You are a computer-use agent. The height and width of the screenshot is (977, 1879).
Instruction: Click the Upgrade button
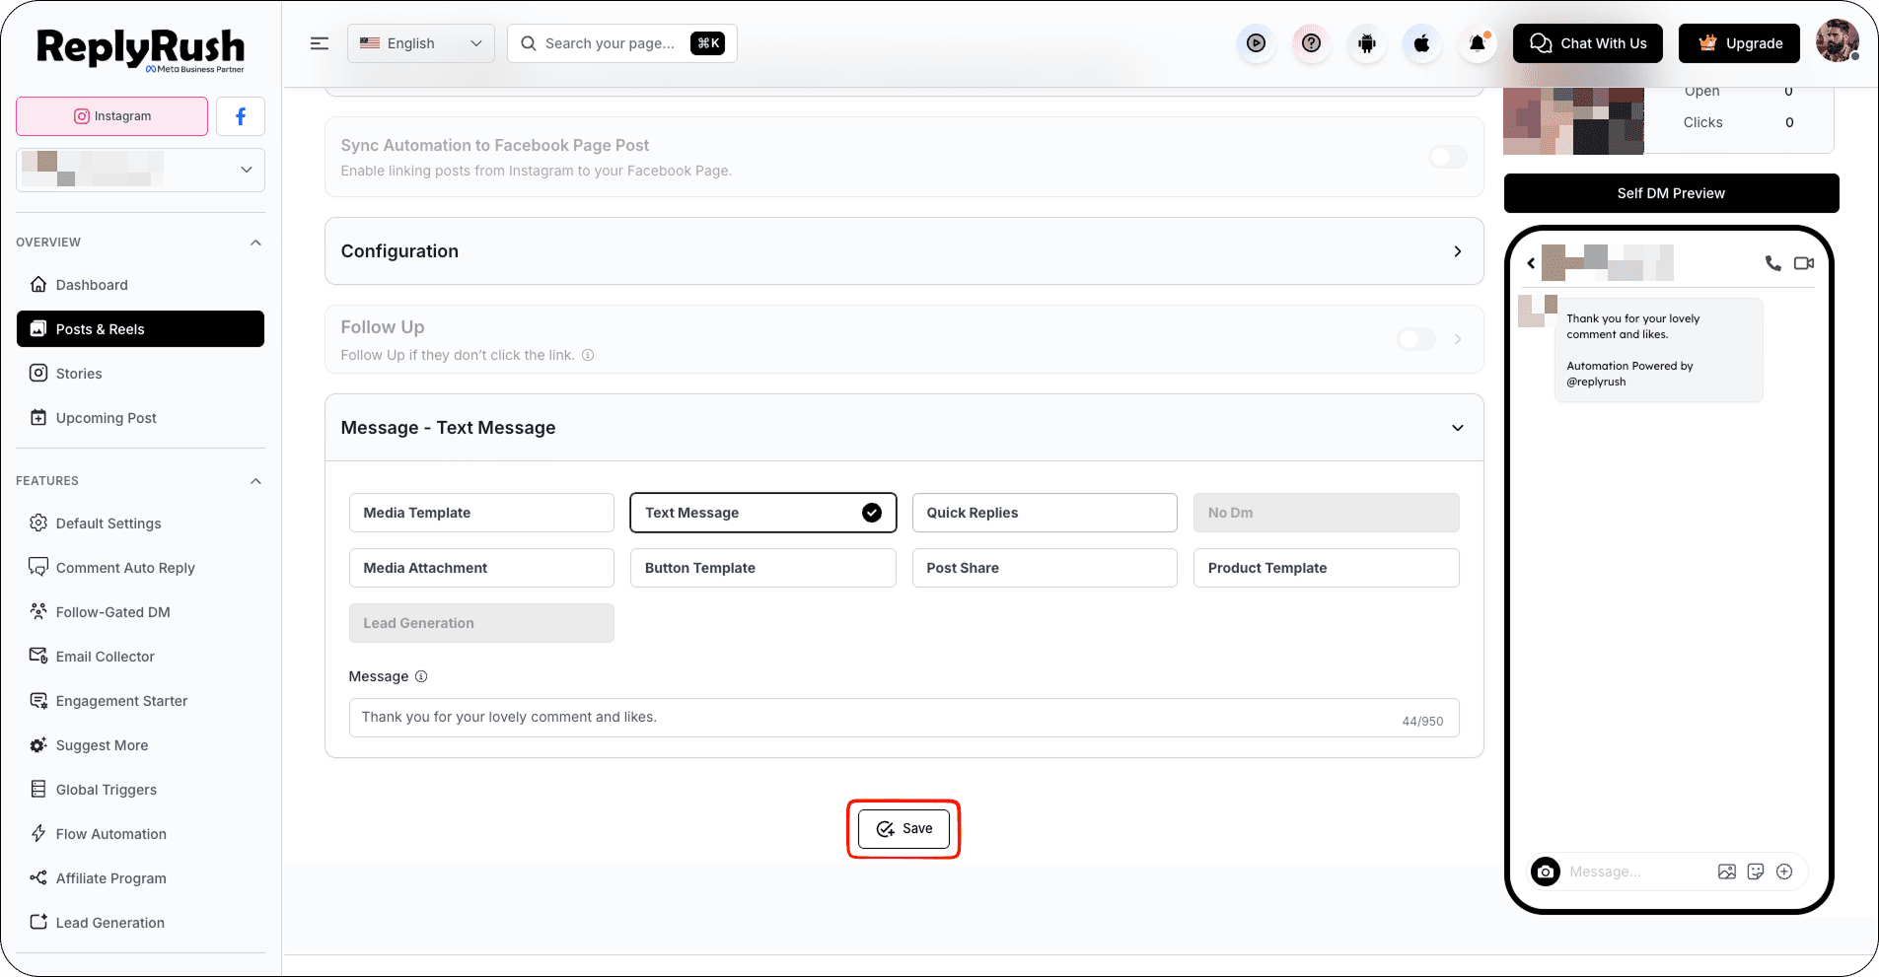[x=1739, y=43]
